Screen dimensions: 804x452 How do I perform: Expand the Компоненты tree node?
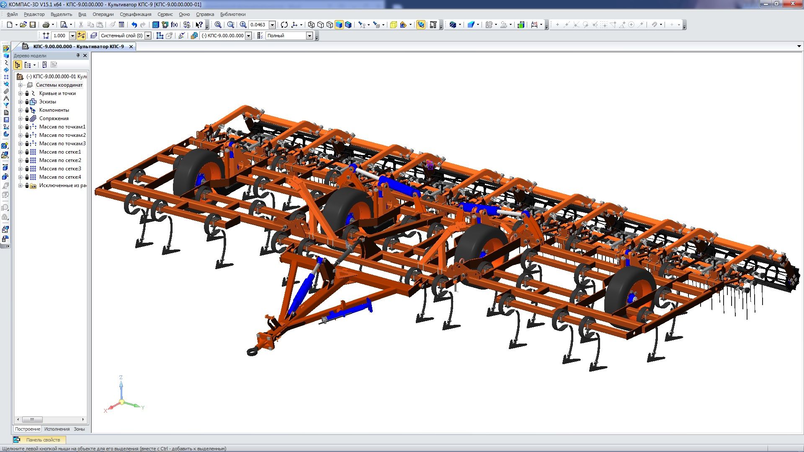tap(20, 110)
